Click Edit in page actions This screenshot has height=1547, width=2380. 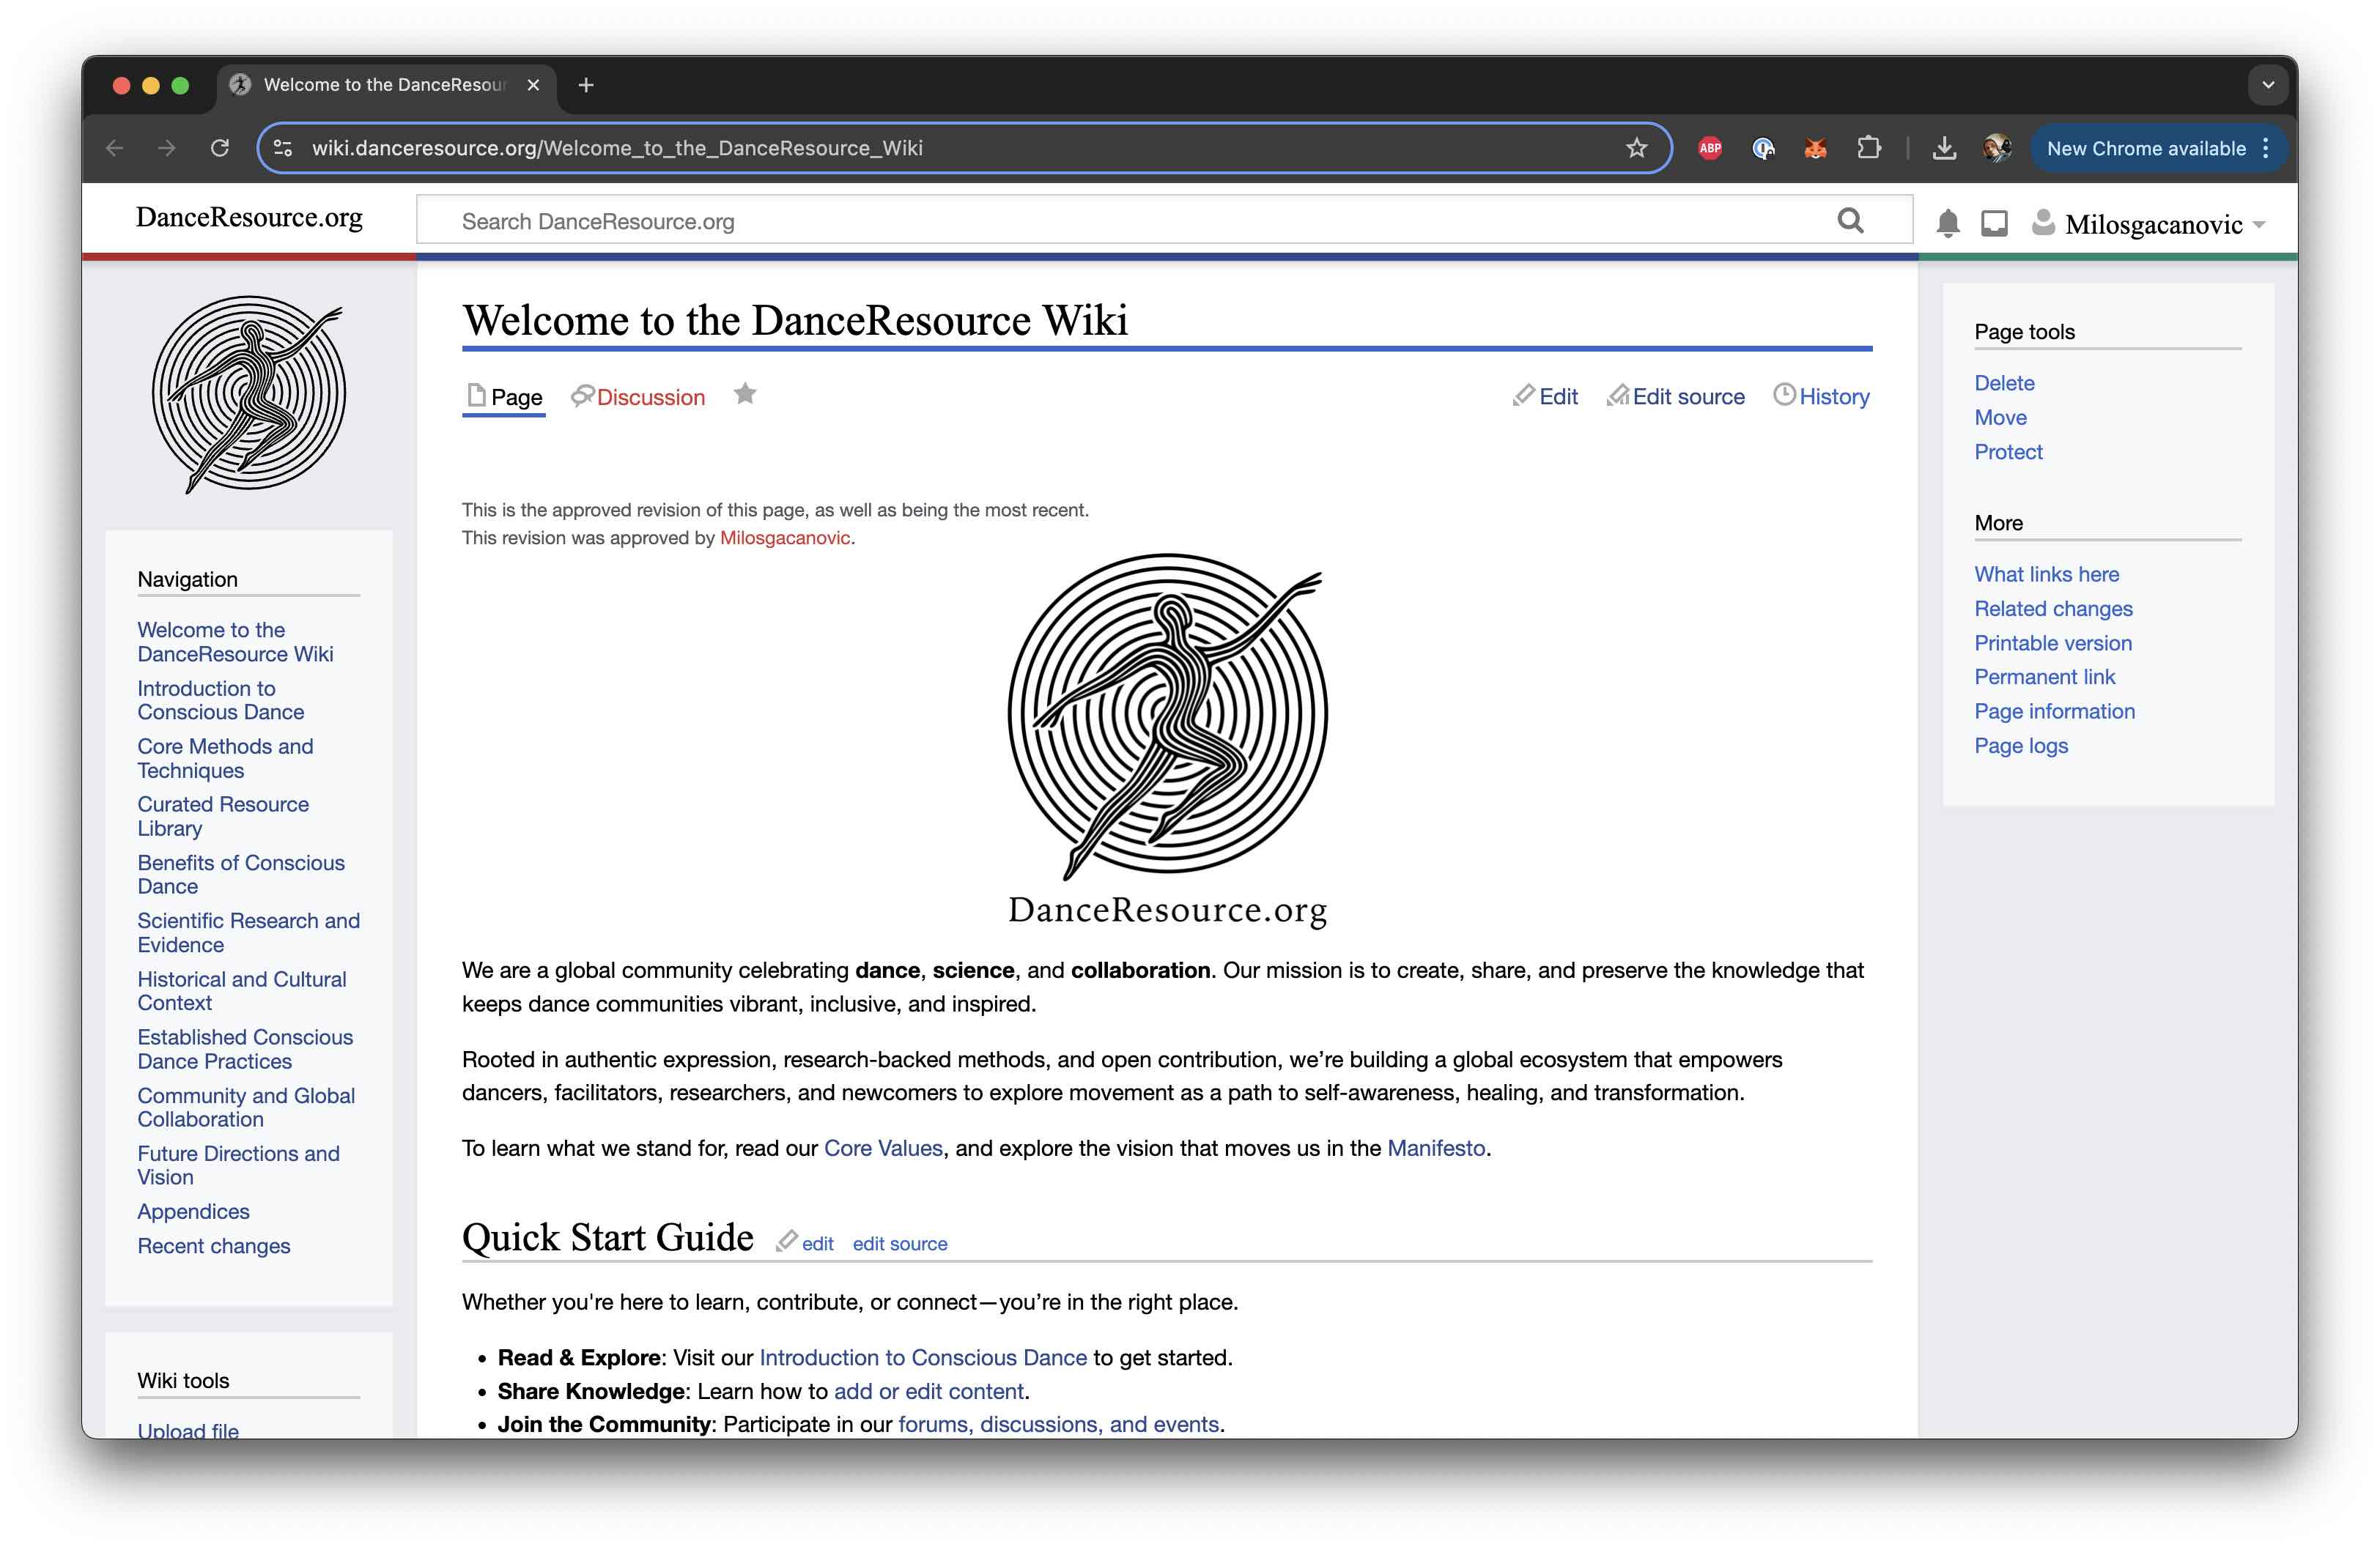[x=1545, y=397]
